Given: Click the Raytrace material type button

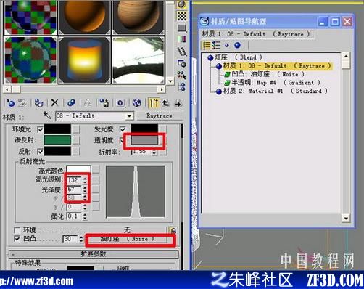Looking at the screenshot, I should coord(160,116).
